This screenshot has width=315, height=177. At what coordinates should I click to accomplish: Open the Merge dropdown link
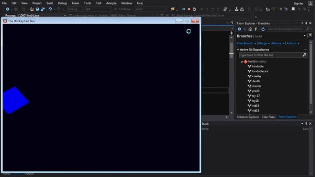[x=264, y=43]
